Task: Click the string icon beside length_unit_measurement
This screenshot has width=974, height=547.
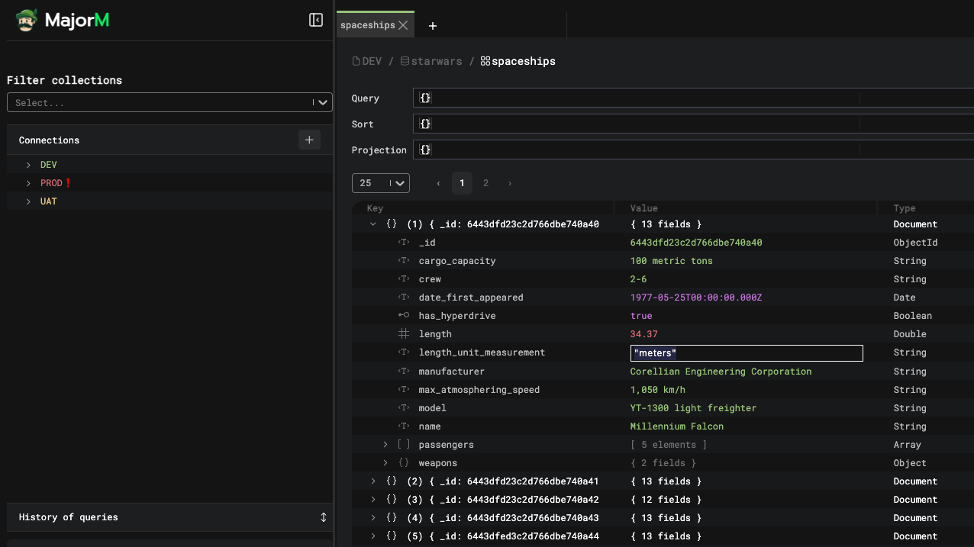Action: (404, 352)
